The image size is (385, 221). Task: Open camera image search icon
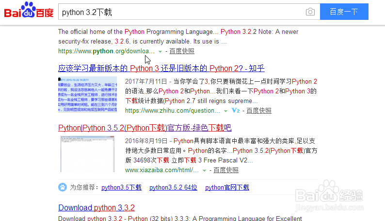coord(310,12)
